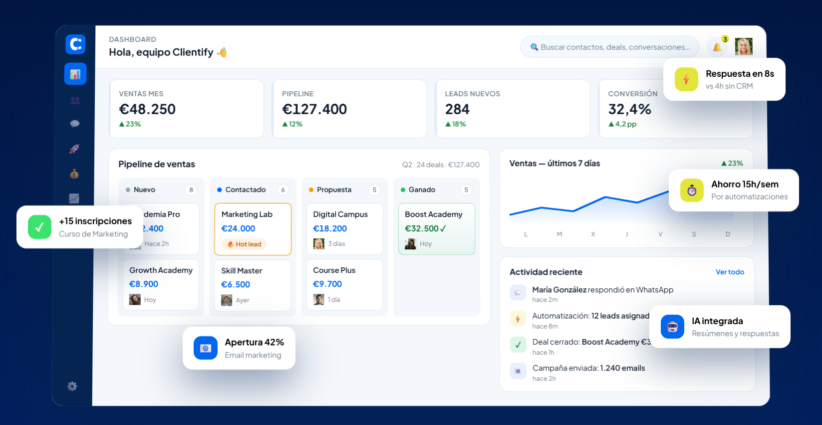Open the Marketing Lab hot lead deal card
Viewport: 822px width, 425px height.
pyautogui.click(x=253, y=229)
